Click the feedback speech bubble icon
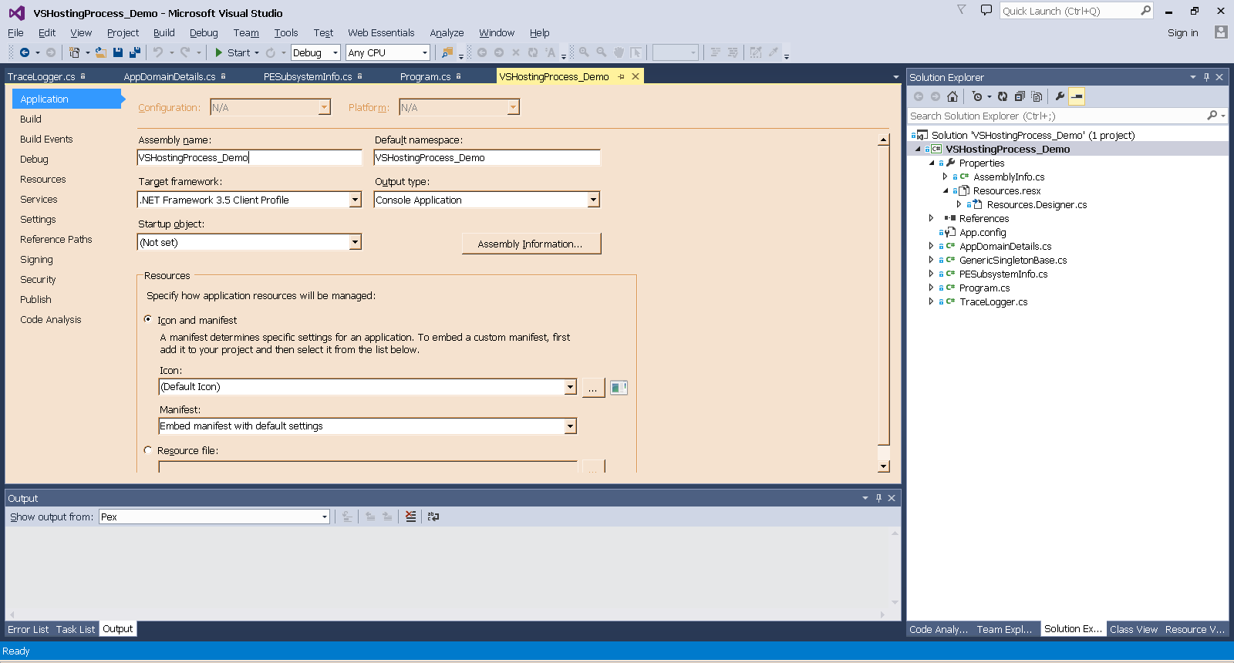Viewport: 1234px width, 663px height. pyautogui.click(x=986, y=10)
